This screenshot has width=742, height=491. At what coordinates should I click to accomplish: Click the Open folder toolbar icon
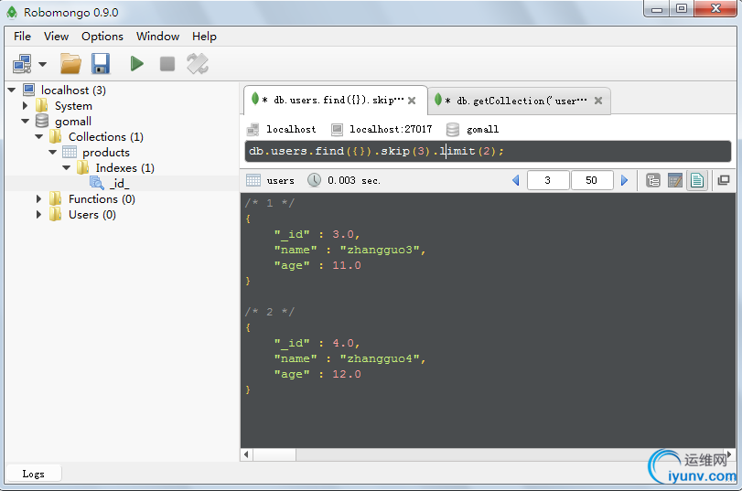point(70,64)
